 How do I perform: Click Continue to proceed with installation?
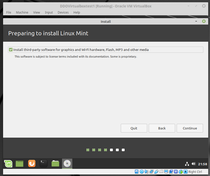coord(190,128)
